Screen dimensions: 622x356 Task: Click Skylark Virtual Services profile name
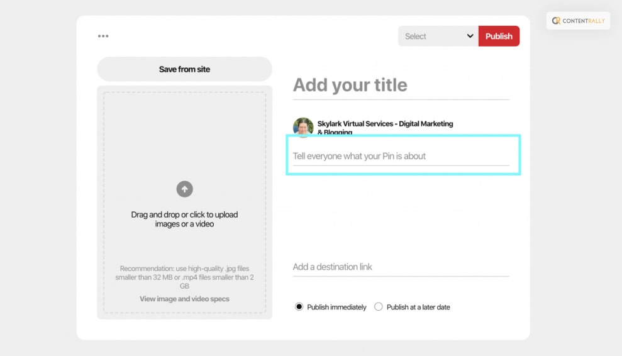pos(385,124)
